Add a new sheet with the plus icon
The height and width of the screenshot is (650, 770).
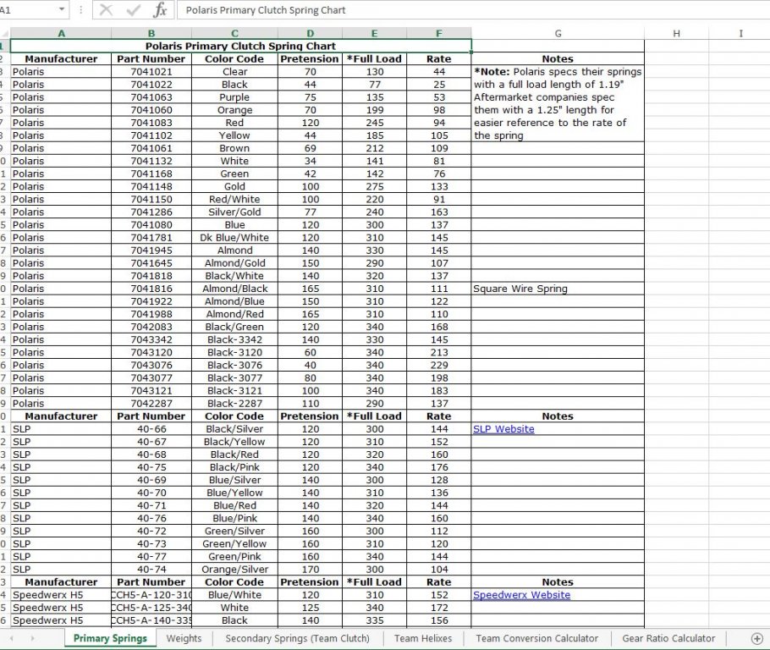tap(756, 638)
